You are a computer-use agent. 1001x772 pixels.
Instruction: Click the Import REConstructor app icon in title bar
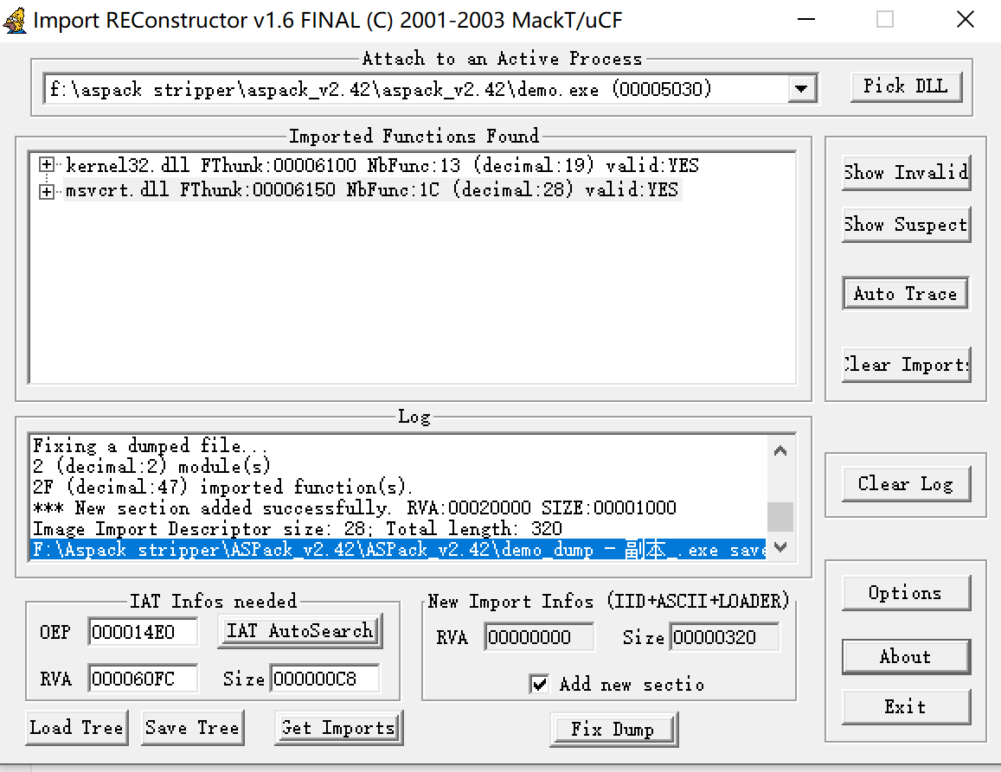(x=15, y=20)
